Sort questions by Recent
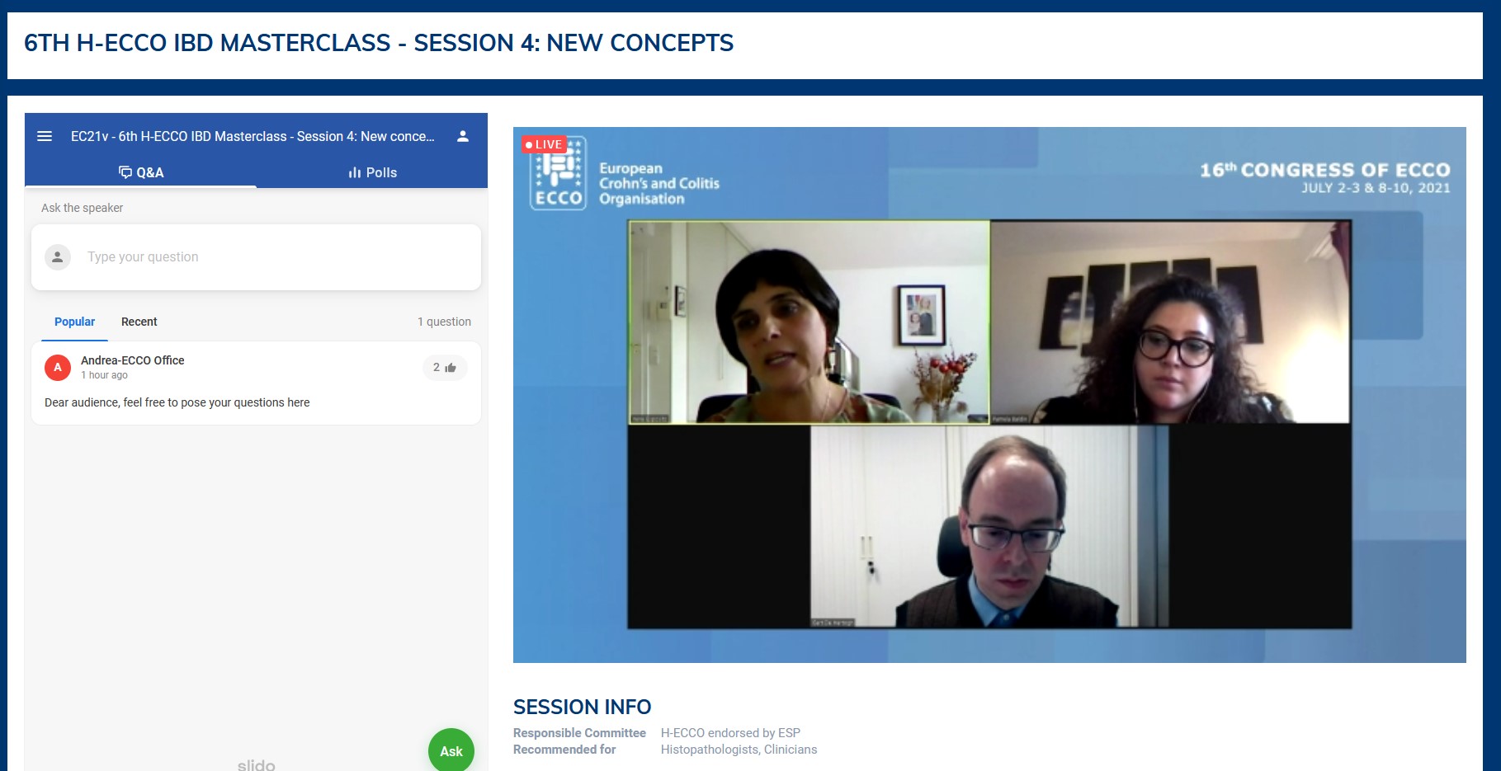 139,322
